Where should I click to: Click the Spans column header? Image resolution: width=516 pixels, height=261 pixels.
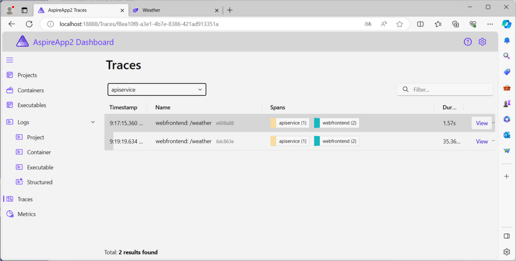[278, 107]
